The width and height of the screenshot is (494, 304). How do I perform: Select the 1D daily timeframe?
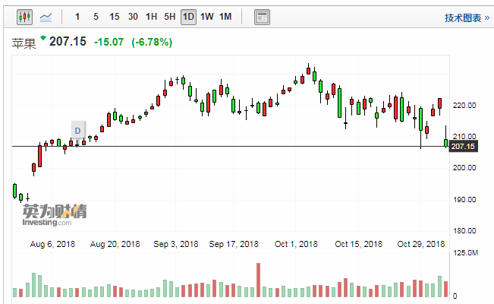188,16
